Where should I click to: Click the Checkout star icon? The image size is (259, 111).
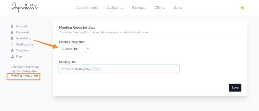click(12, 51)
